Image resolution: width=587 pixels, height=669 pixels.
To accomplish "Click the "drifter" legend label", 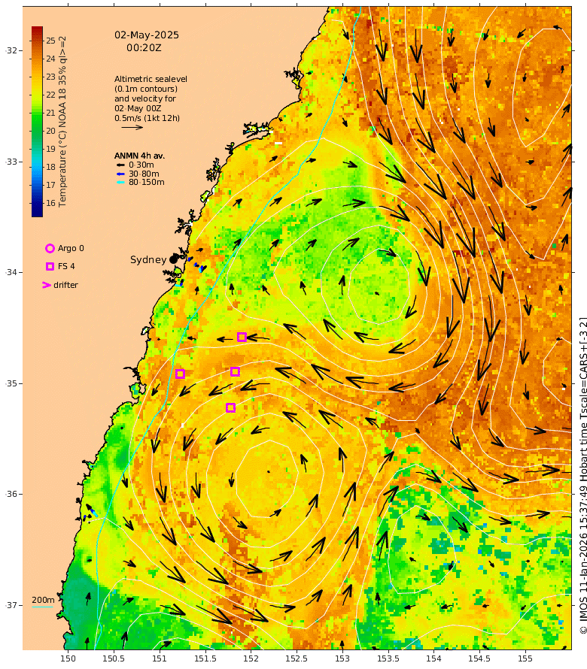I will [x=65, y=285].
